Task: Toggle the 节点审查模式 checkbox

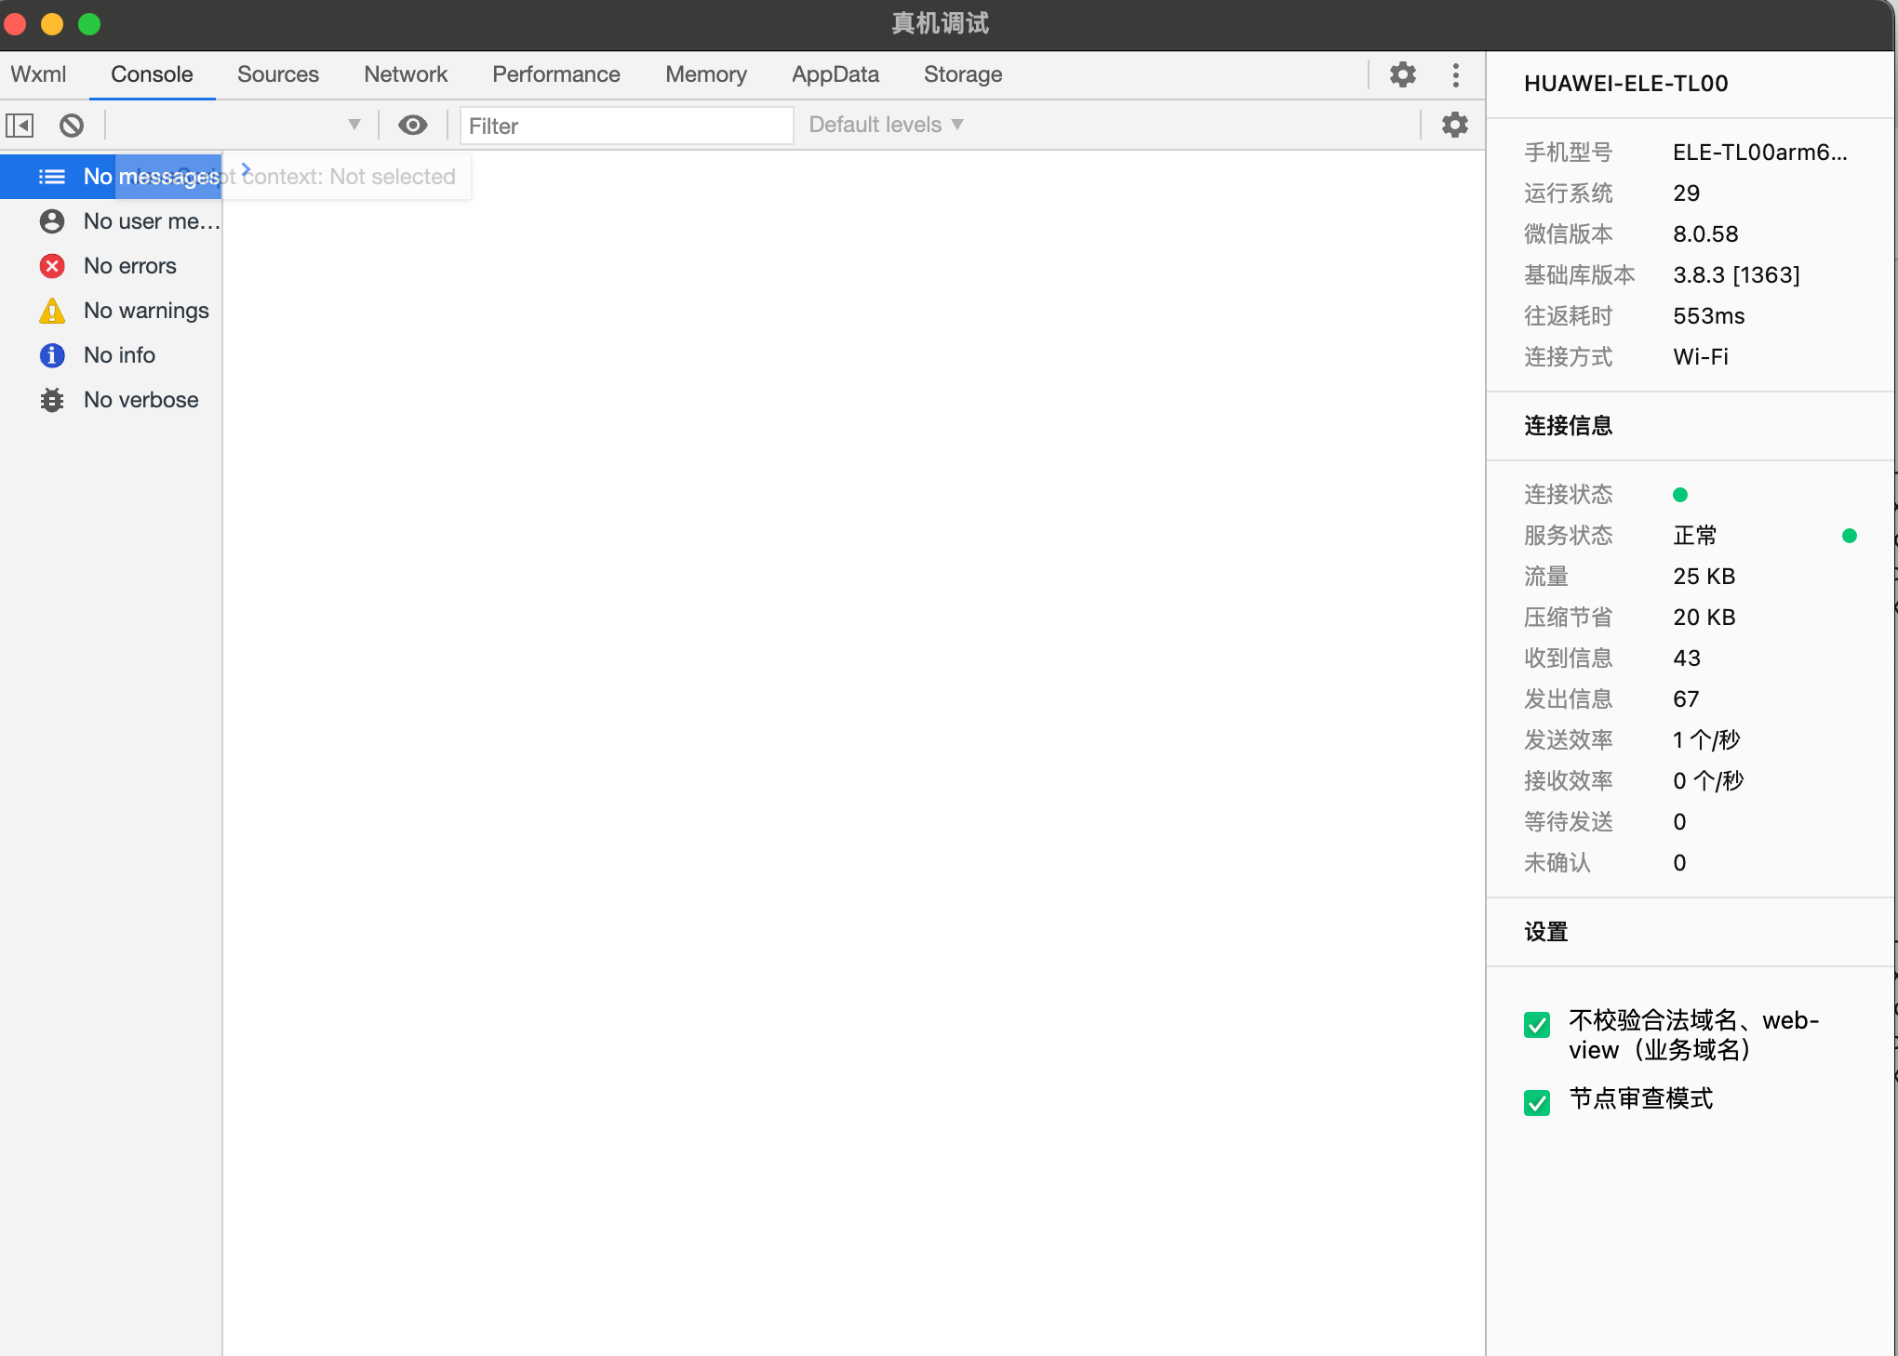Action: 1537,1102
